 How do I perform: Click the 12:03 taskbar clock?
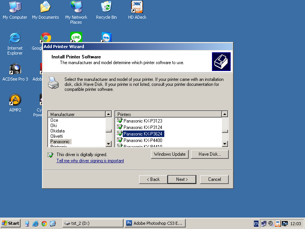click(x=296, y=224)
